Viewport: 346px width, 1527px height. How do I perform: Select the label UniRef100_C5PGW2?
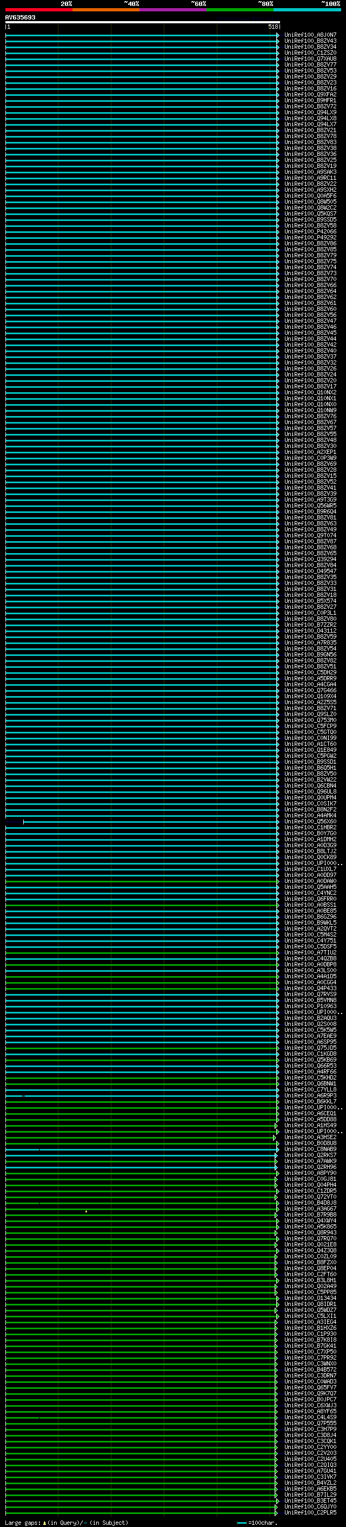(x=310, y=756)
